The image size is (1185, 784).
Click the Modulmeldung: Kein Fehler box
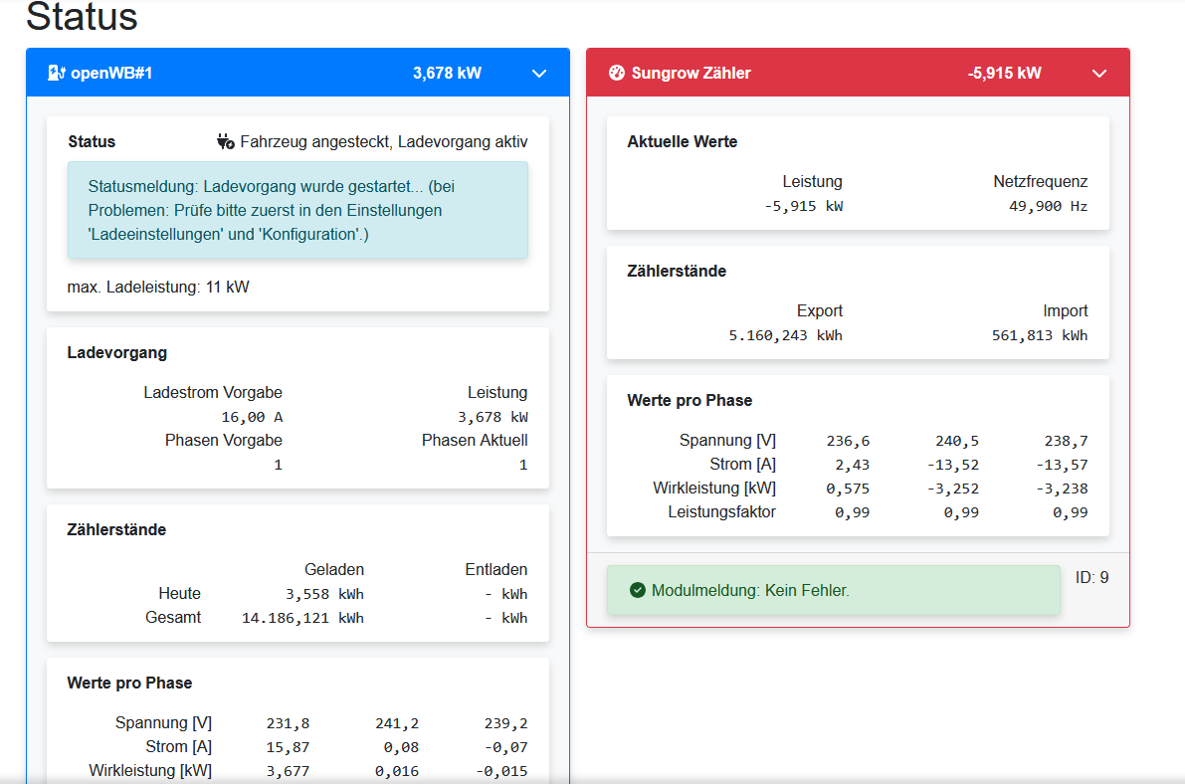[x=833, y=590]
